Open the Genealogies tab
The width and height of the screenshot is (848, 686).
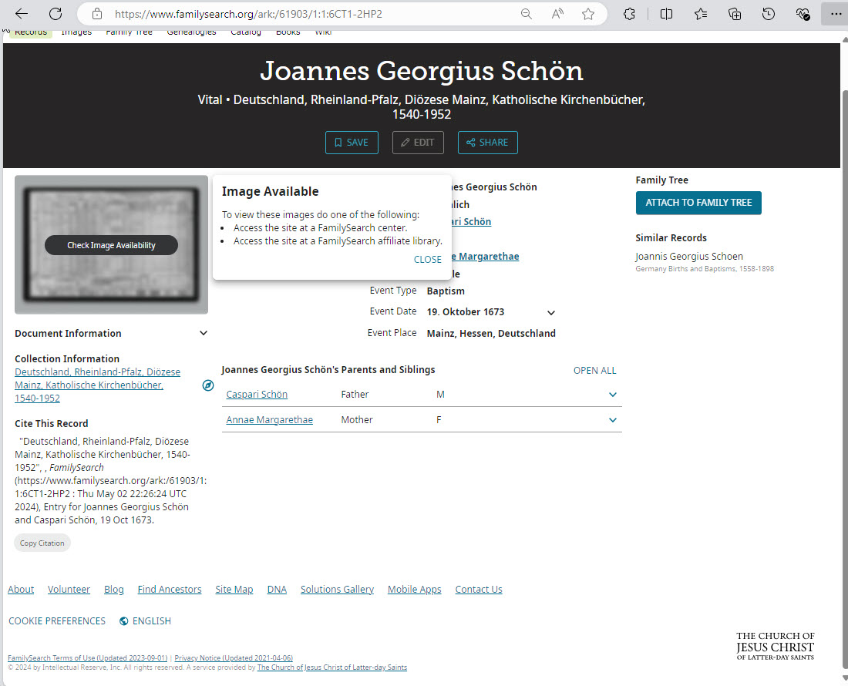tap(191, 32)
